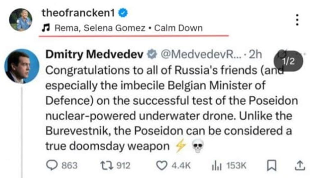Screen dimensions: 315x178
Task: Click the 2h tweet timestamp
Action: (x=256, y=55)
